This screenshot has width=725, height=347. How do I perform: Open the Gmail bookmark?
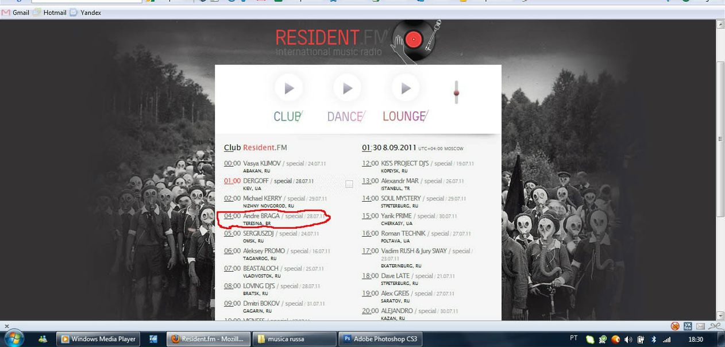pos(16,13)
